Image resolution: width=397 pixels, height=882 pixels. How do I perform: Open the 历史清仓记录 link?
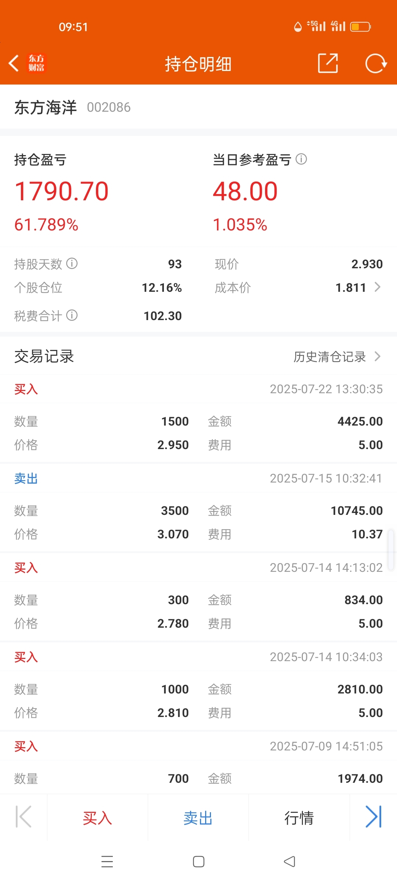coord(330,356)
